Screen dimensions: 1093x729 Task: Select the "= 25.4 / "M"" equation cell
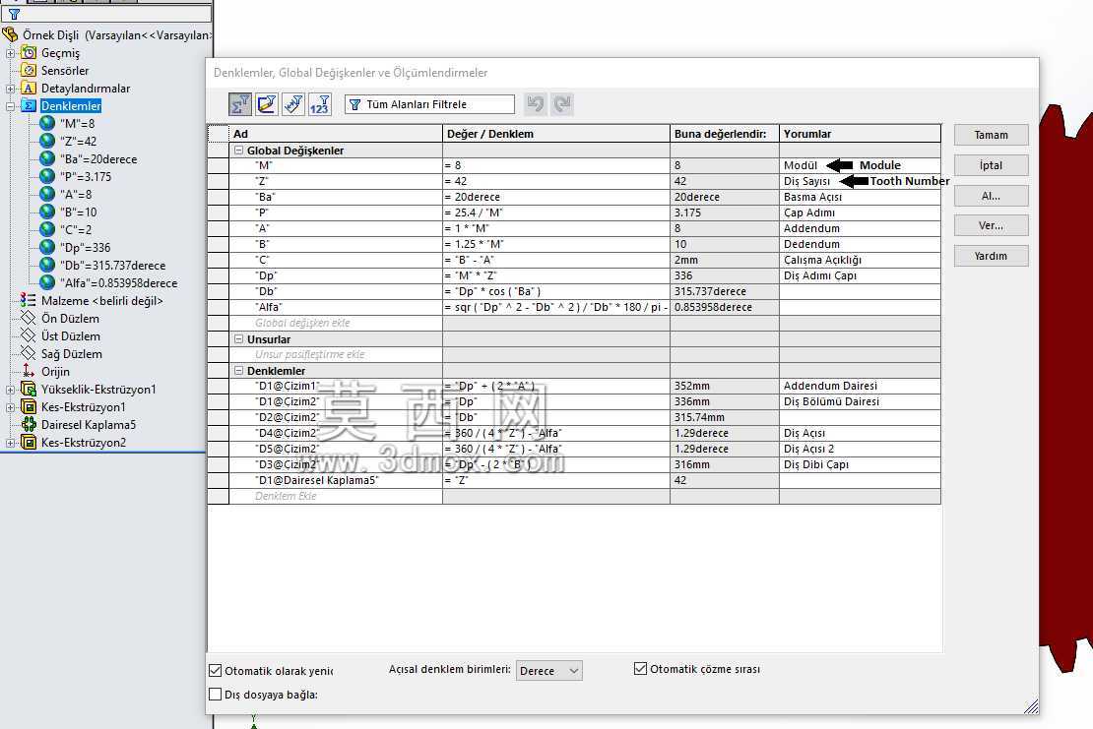tap(556, 213)
